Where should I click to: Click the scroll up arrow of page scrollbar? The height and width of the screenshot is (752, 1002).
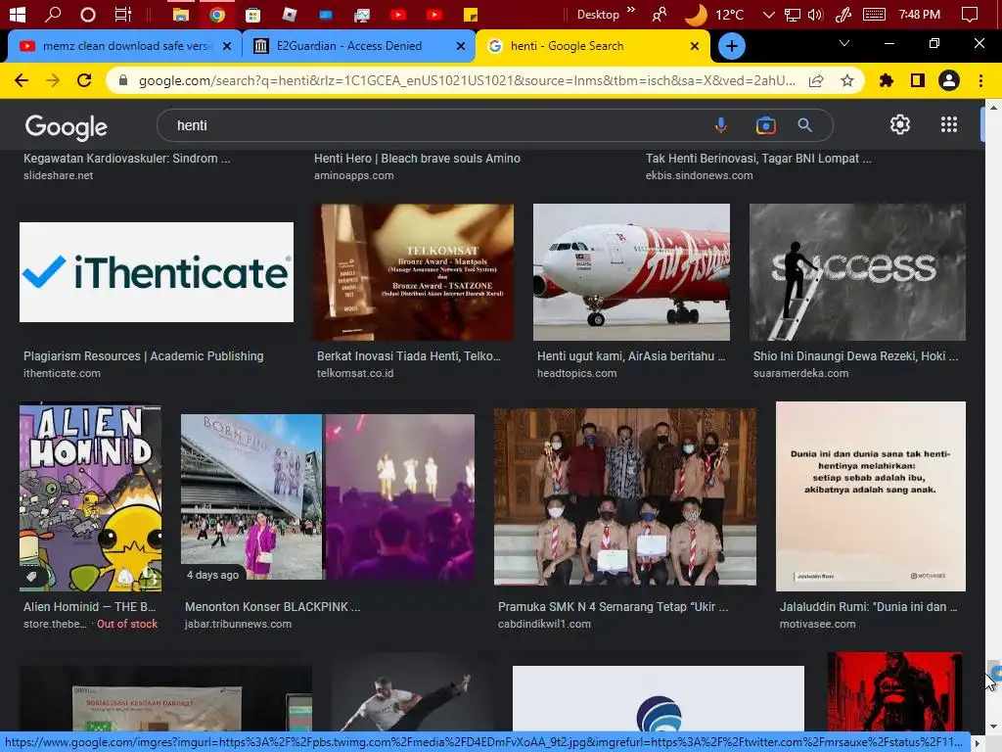[993, 108]
